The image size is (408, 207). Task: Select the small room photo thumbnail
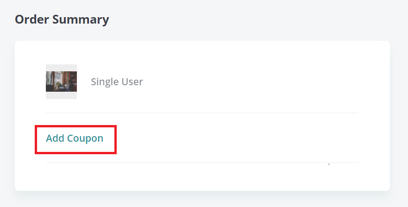62,82
